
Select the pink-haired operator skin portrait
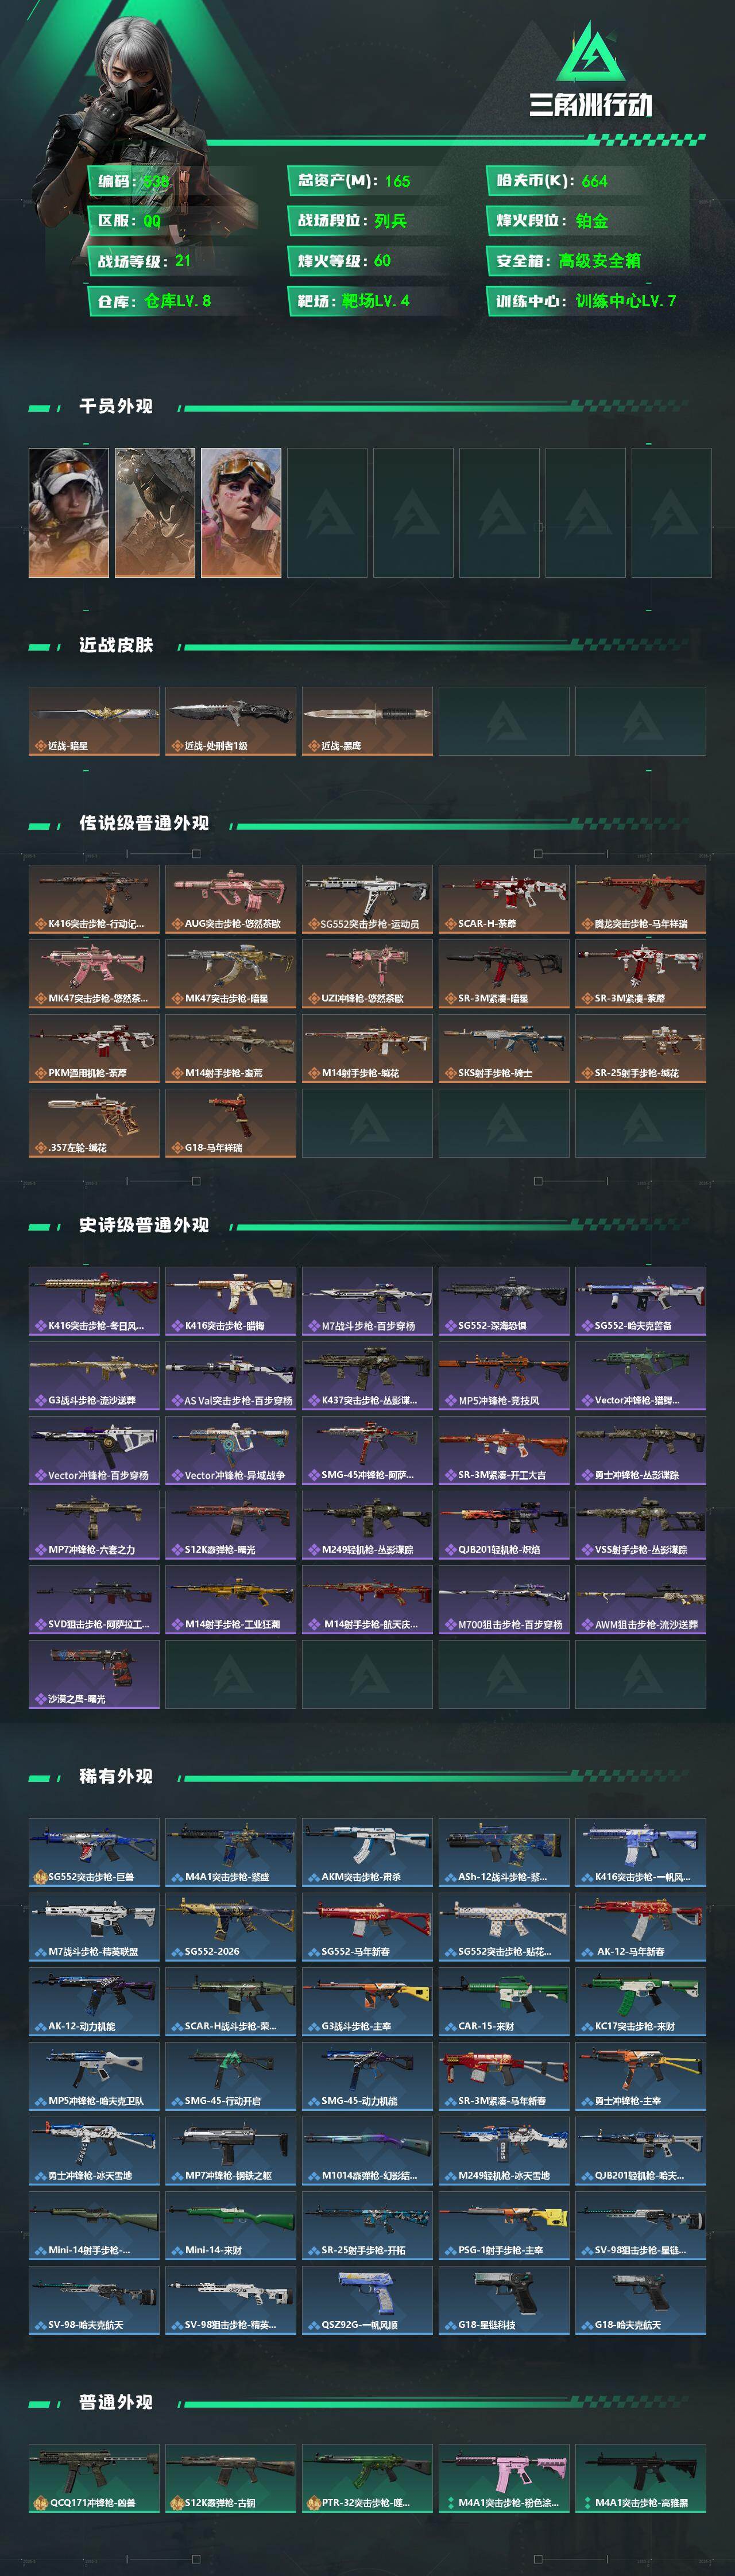tap(241, 512)
